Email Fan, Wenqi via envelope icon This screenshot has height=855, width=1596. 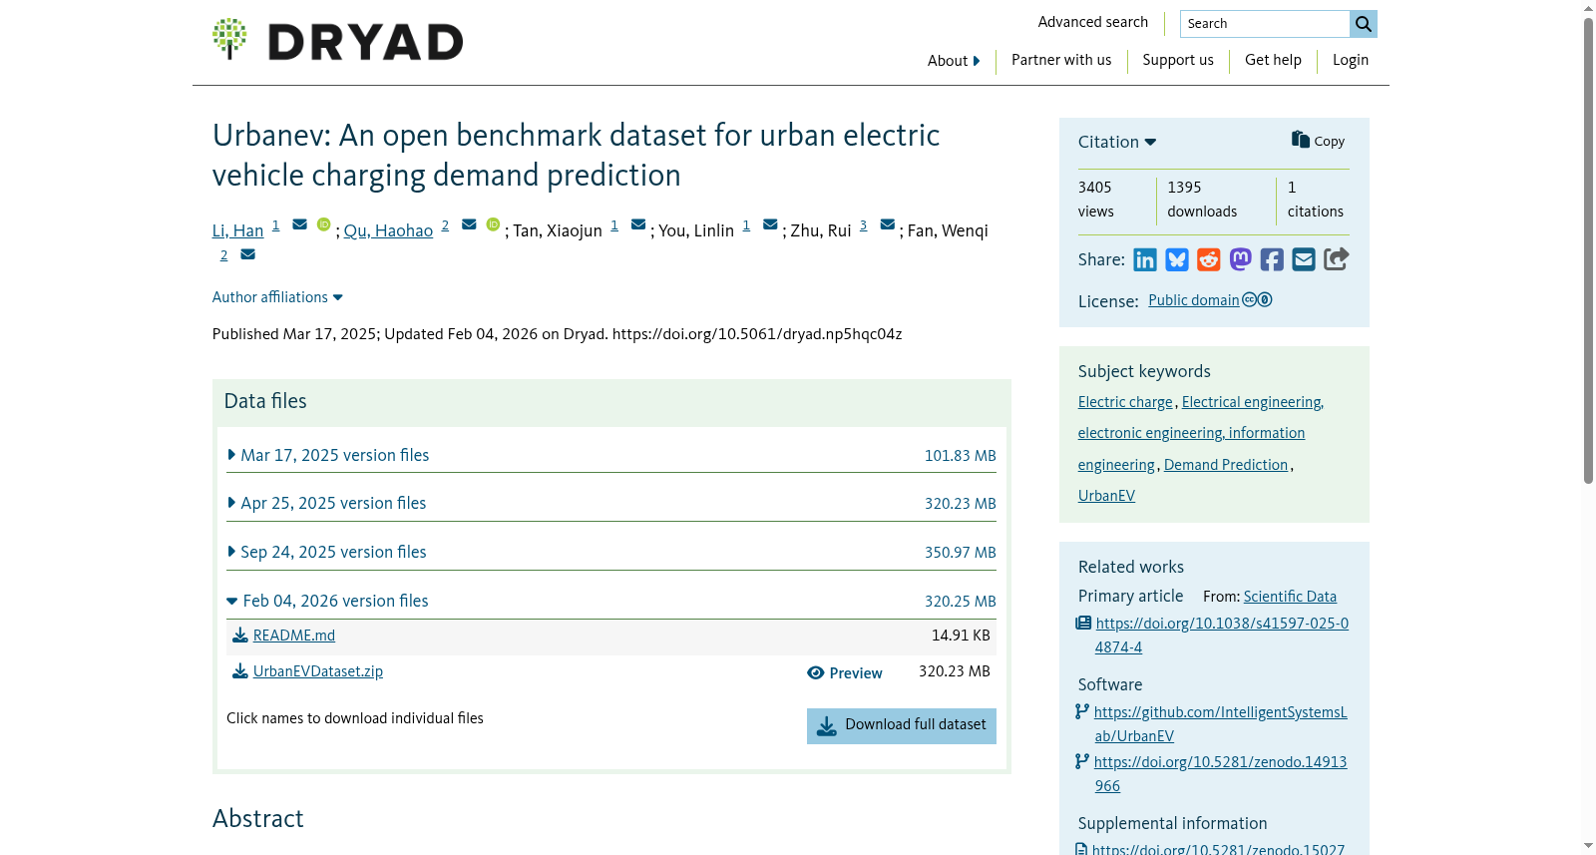tap(248, 254)
